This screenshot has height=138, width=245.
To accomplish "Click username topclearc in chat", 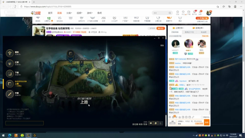I will coord(183,81).
